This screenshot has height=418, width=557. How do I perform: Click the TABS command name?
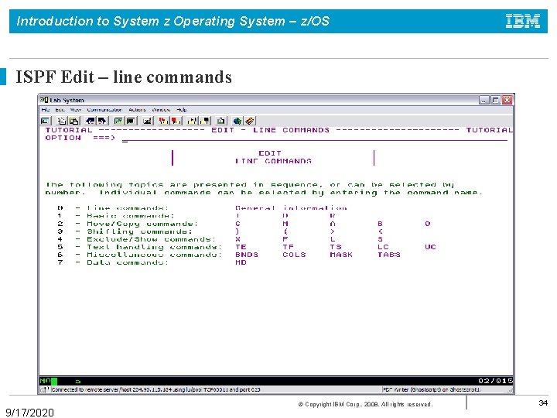[389, 255]
